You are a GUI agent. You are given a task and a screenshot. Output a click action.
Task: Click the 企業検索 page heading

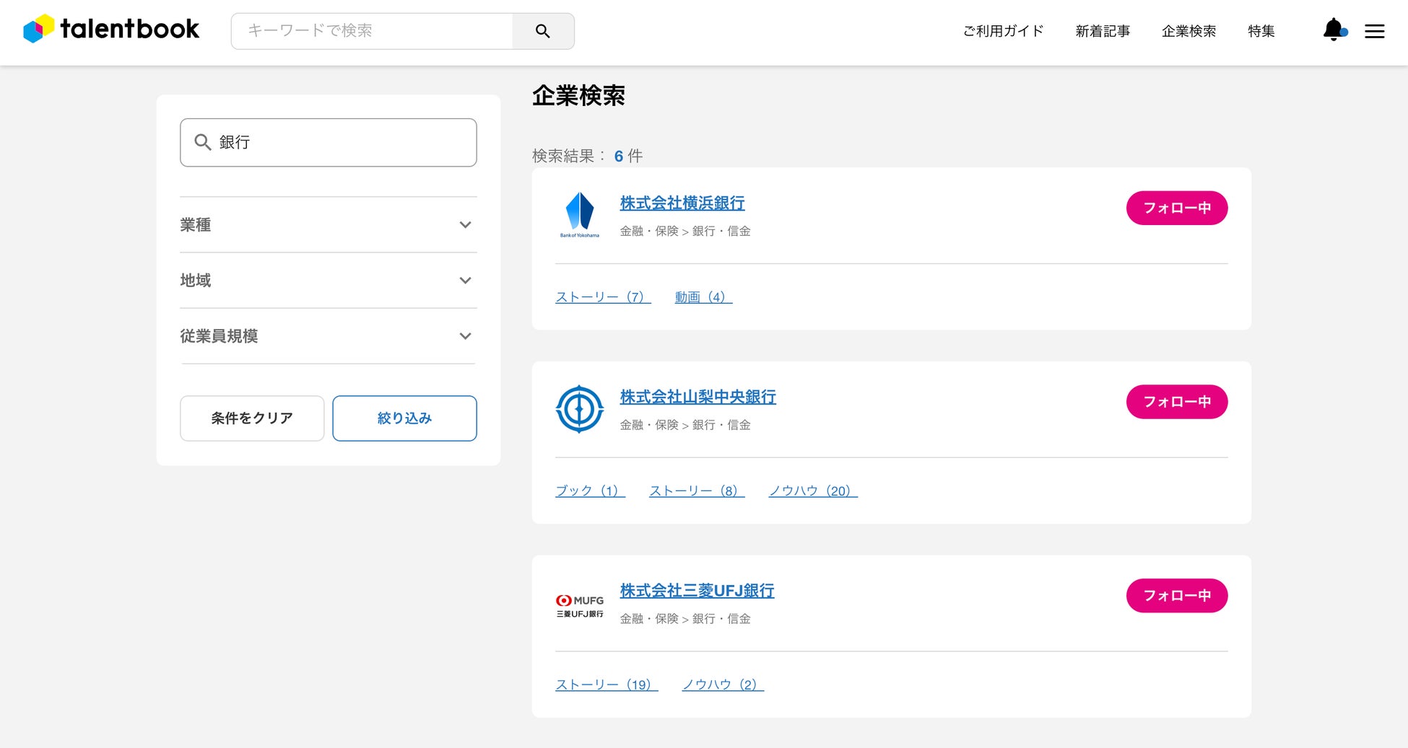(578, 95)
